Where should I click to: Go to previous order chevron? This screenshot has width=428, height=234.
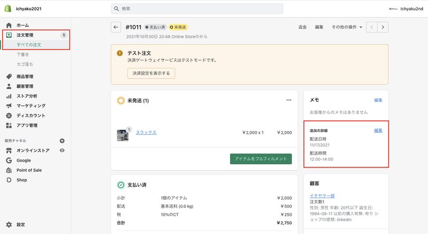click(x=372, y=27)
